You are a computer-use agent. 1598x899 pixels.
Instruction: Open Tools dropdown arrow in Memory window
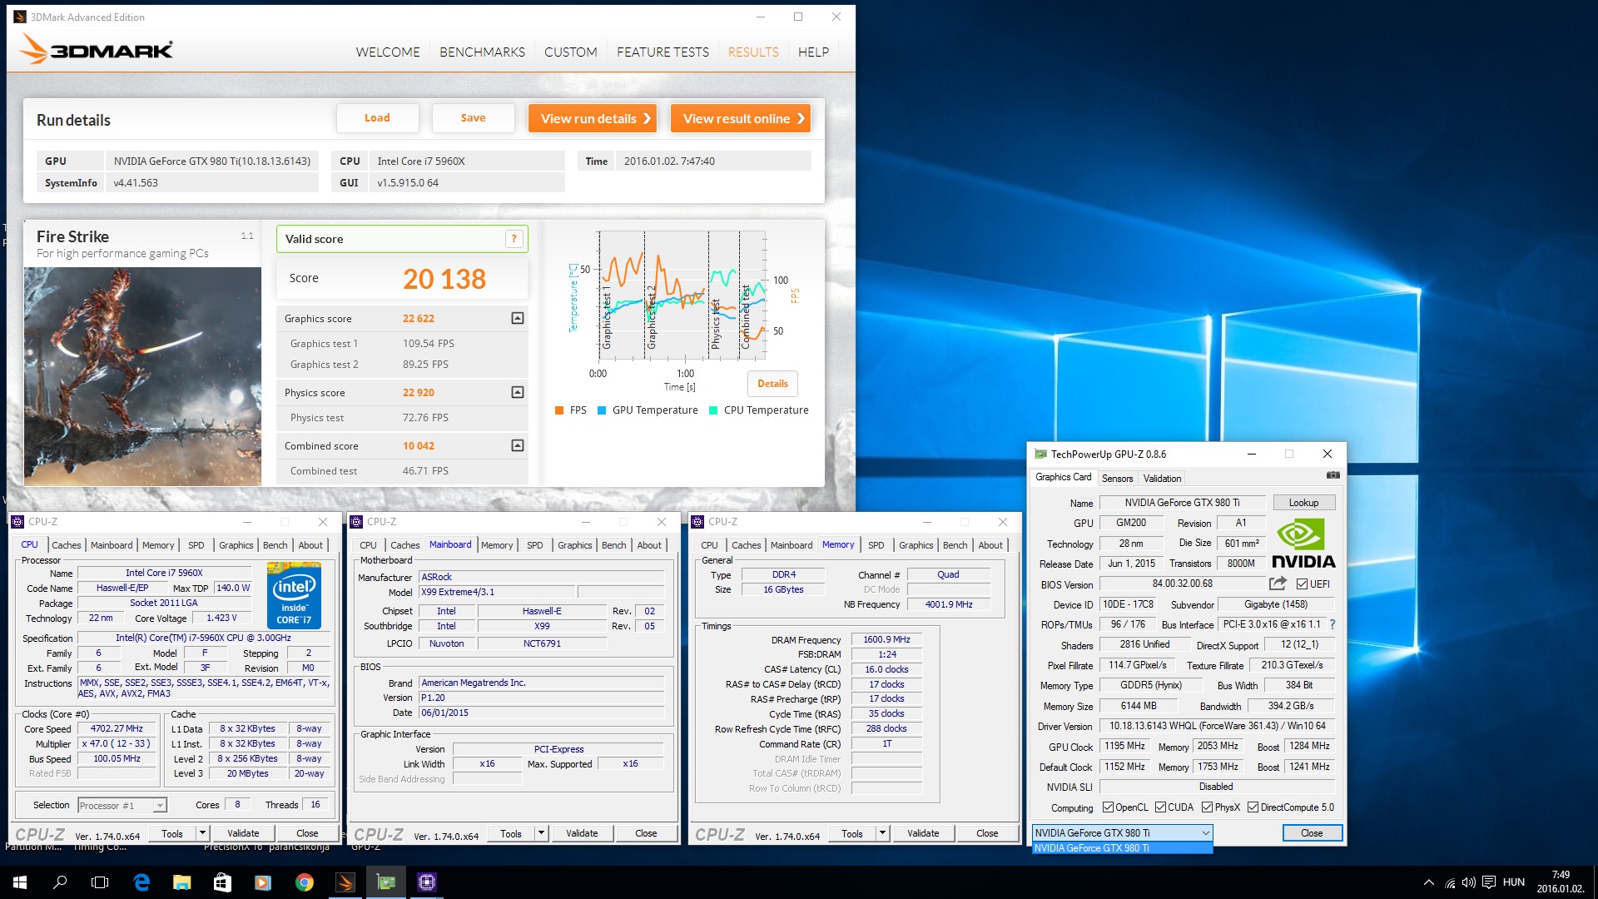point(882,833)
